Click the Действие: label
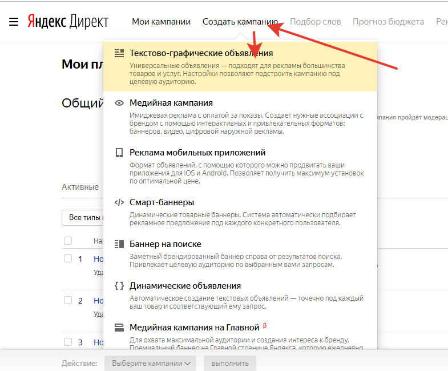The width and height of the screenshot is (448, 371). [x=79, y=363]
